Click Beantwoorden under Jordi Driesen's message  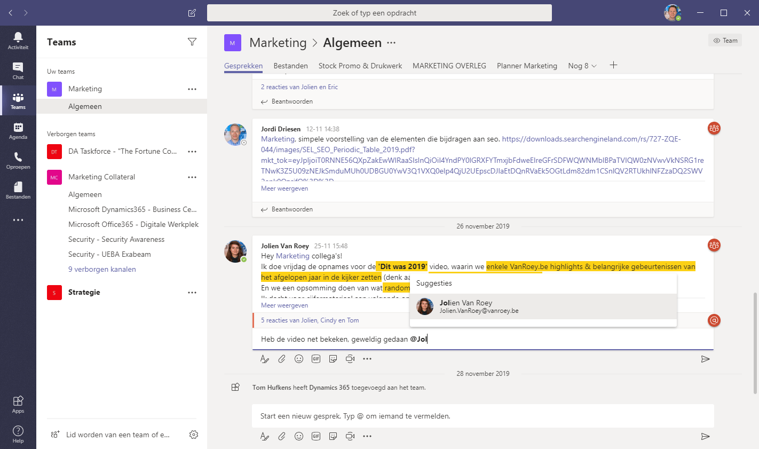[287, 209]
